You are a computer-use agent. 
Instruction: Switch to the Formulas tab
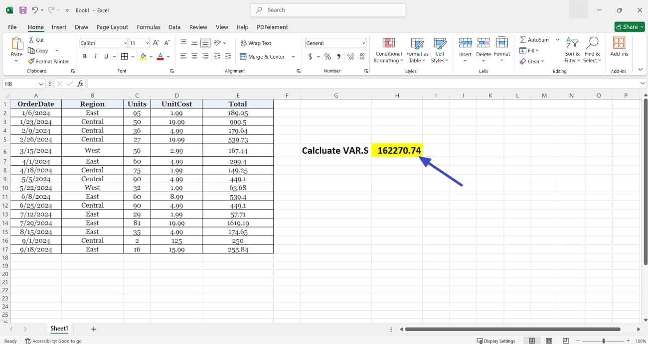(148, 27)
